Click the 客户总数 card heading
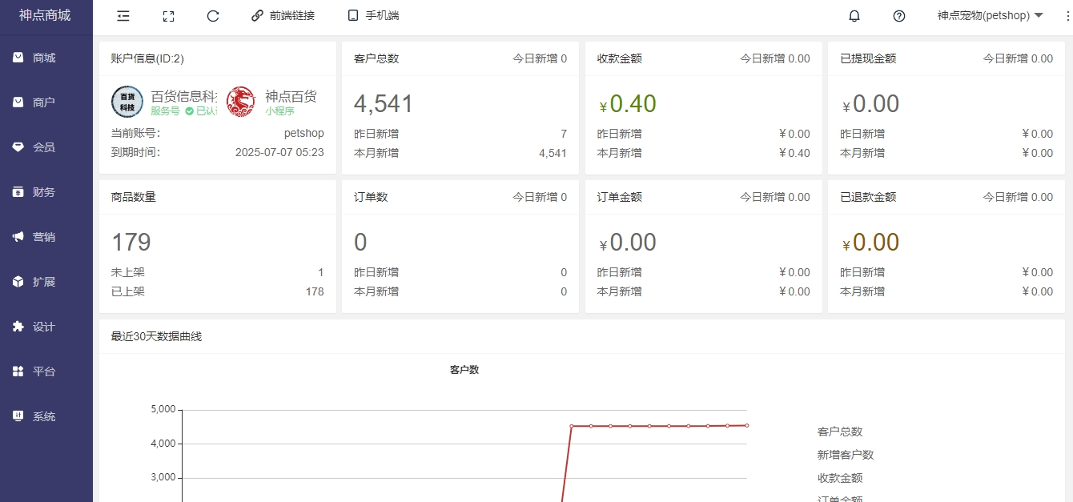The image size is (1073, 502). [376, 58]
